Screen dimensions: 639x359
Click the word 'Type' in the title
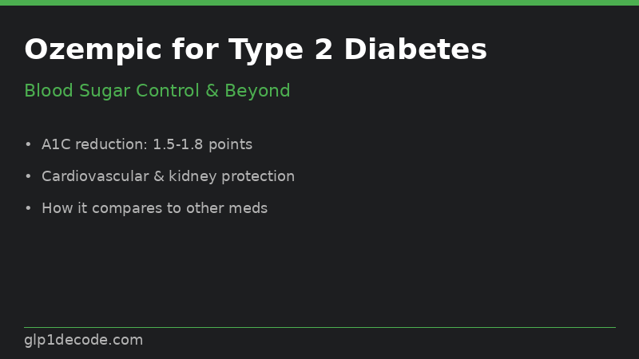[266, 51]
